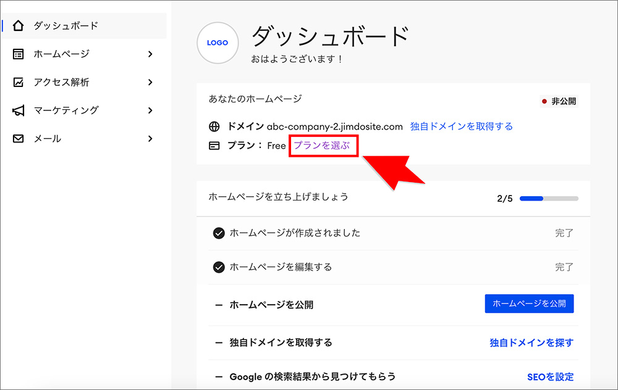Click the 2/5 setup progress bar
Viewport: 618px width, 390px height.
[x=549, y=199]
